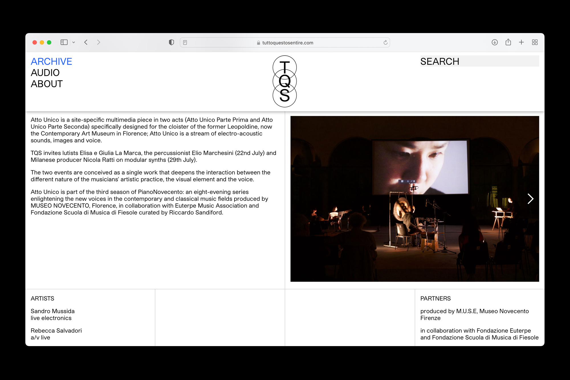
Task: Click the green fullscreen window button
Action: (x=49, y=42)
